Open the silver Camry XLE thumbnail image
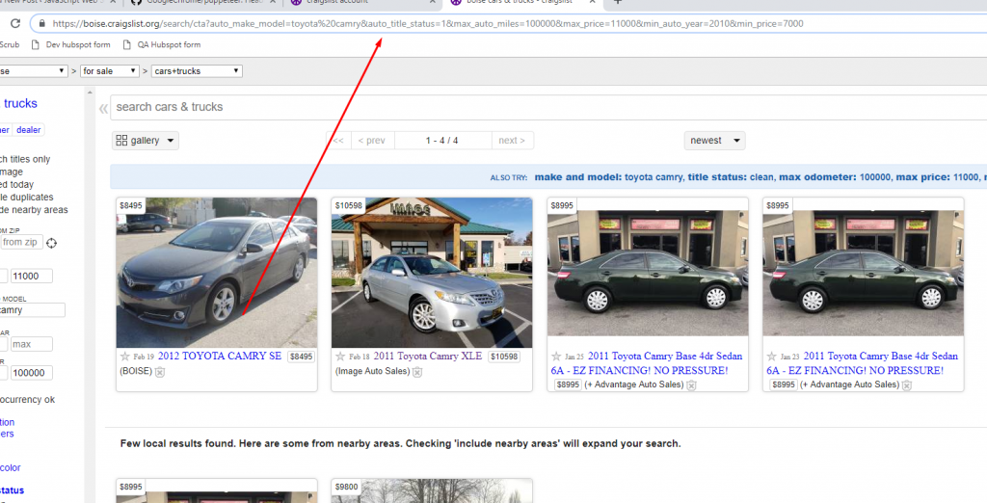Screen dimensions: 987x503 coord(432,273)
